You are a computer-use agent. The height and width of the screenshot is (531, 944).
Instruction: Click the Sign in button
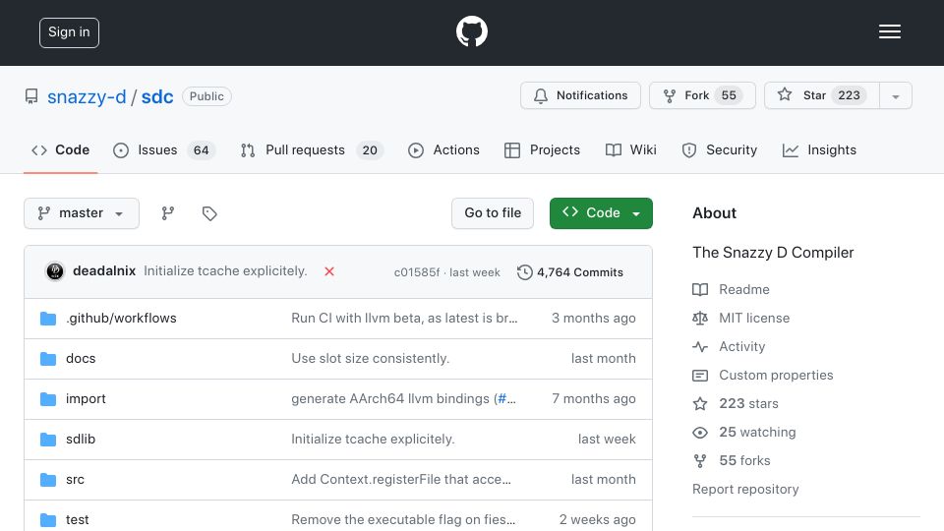click(x=69, y=32)
